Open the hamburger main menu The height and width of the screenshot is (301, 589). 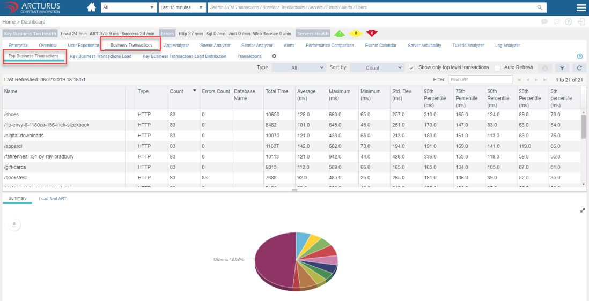[x=581, y=7]
